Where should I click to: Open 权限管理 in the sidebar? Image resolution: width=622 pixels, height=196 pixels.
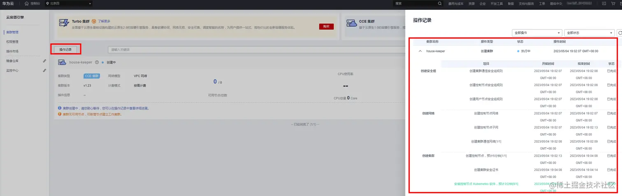click(x=12, y=41)
